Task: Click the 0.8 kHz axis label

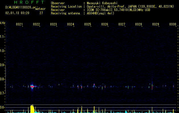Action: tap(2, 79)
